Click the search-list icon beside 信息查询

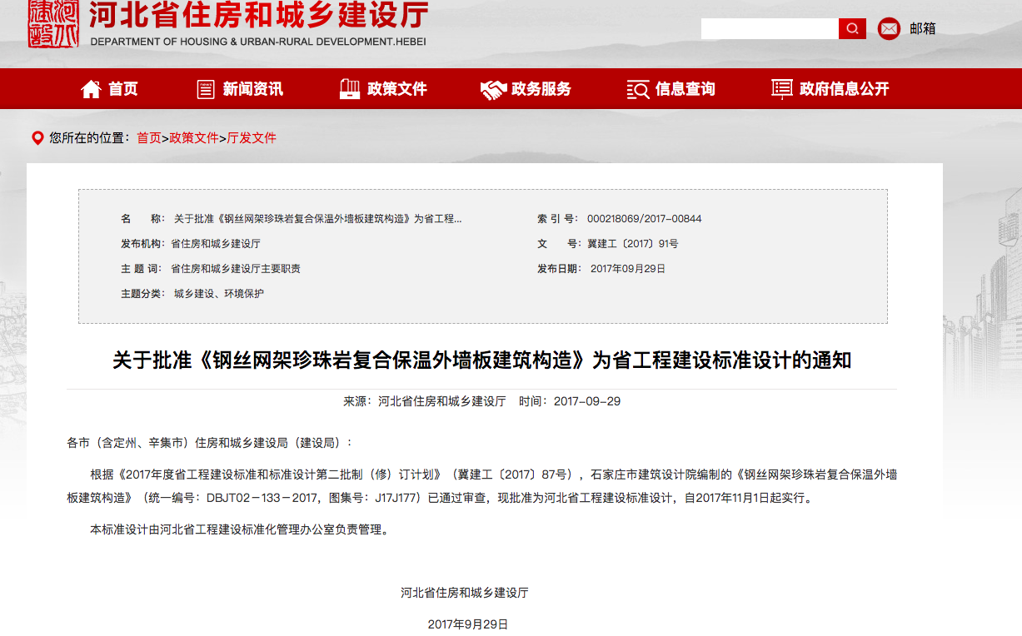[x=637, y=89]
